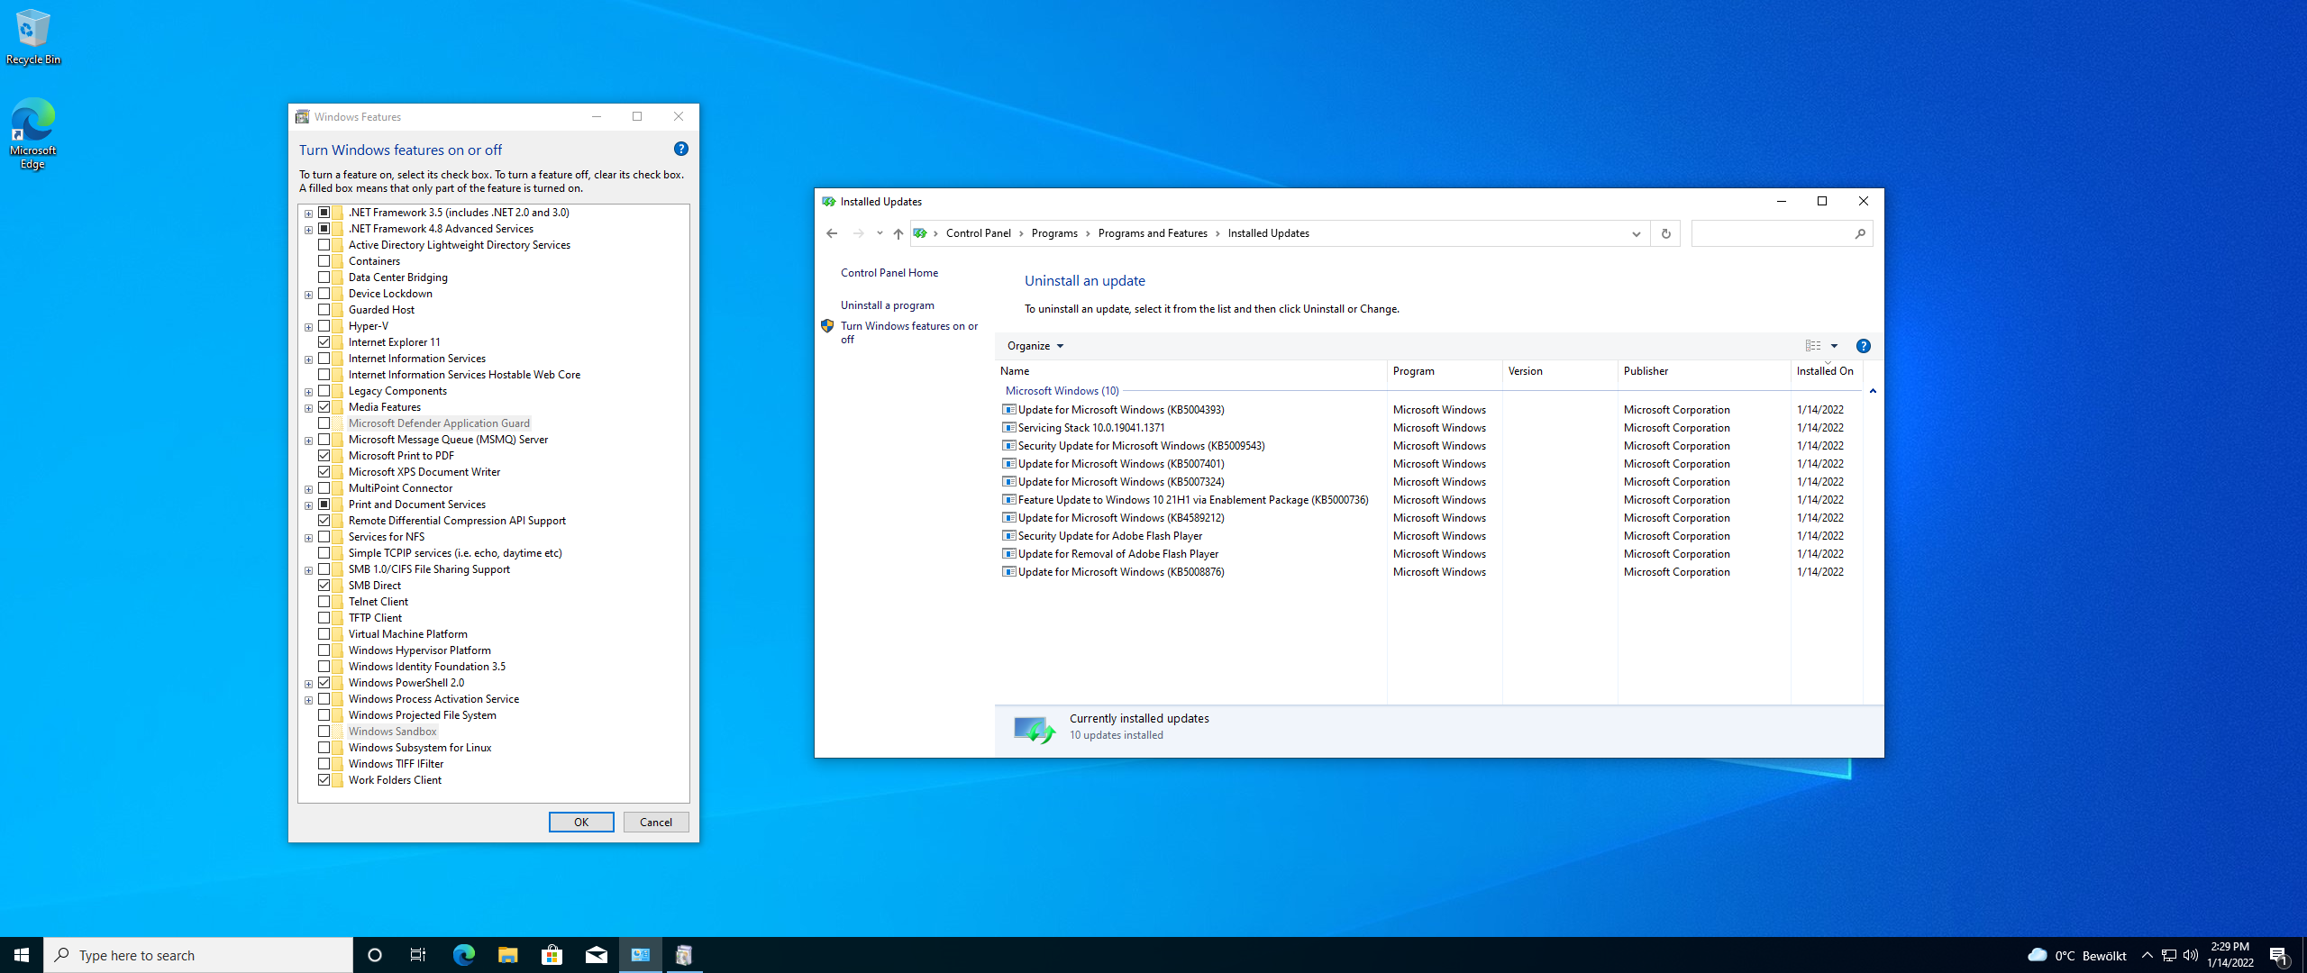2307x973 pixels.
Task: Enable the Containers feature checkbox
Action: 324,261
